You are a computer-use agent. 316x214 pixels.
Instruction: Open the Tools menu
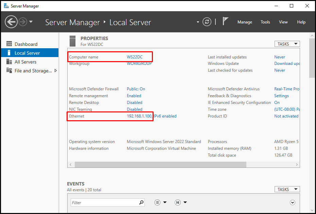pyautogui.click(x=265, y=22)
